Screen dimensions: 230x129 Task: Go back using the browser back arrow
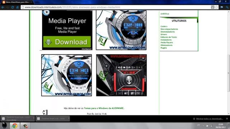click(x=3, y=7)
